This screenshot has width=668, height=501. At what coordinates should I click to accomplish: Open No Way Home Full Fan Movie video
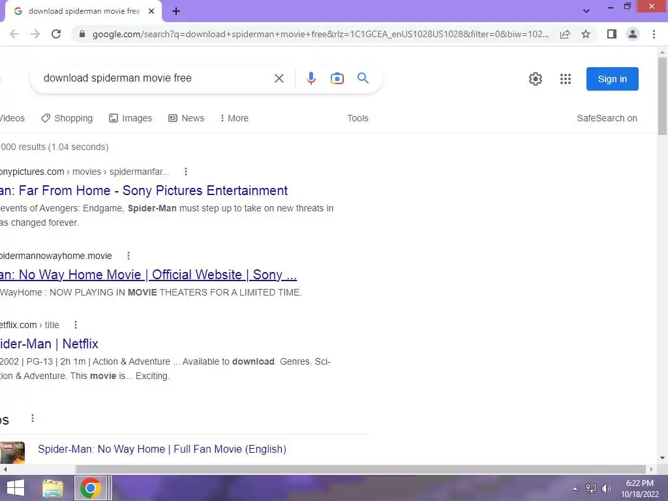click(162, 449)
